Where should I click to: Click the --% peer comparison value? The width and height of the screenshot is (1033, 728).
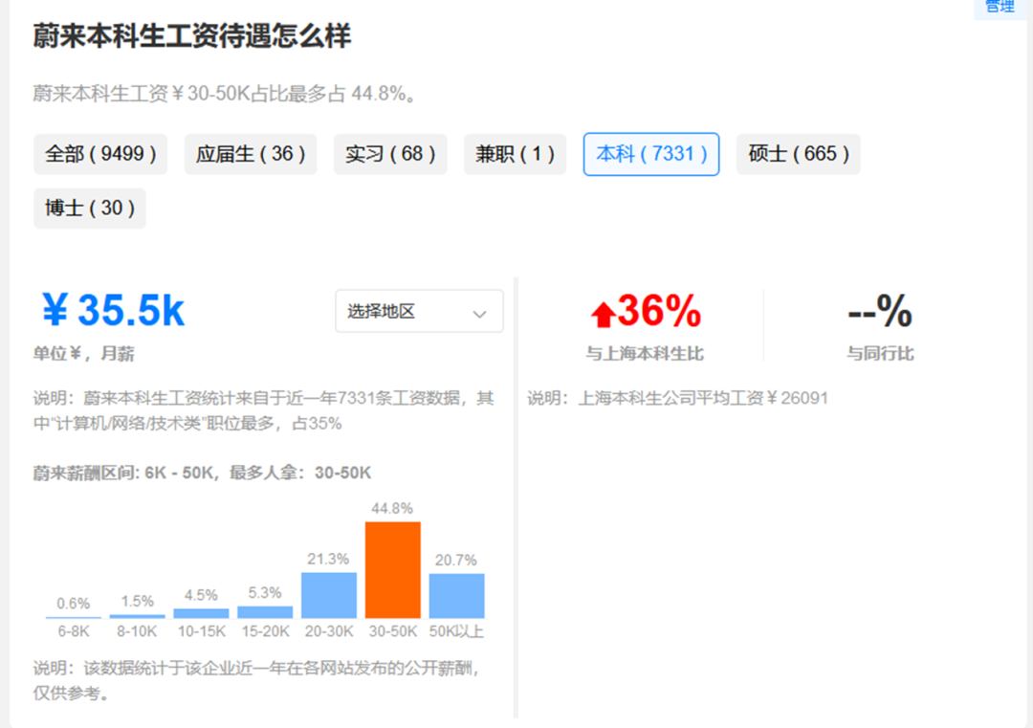pos(880,311)
